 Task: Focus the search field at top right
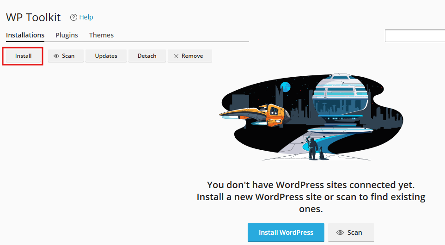(415, 36)
